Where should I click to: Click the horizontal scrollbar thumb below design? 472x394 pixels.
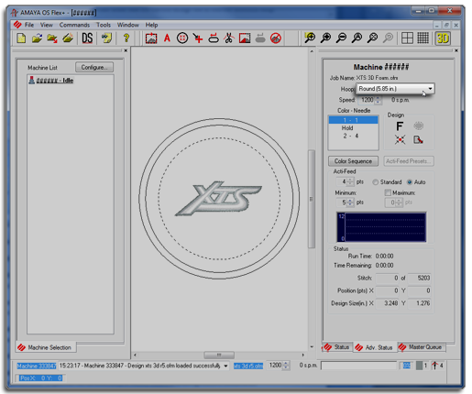[x=219, y=355]
